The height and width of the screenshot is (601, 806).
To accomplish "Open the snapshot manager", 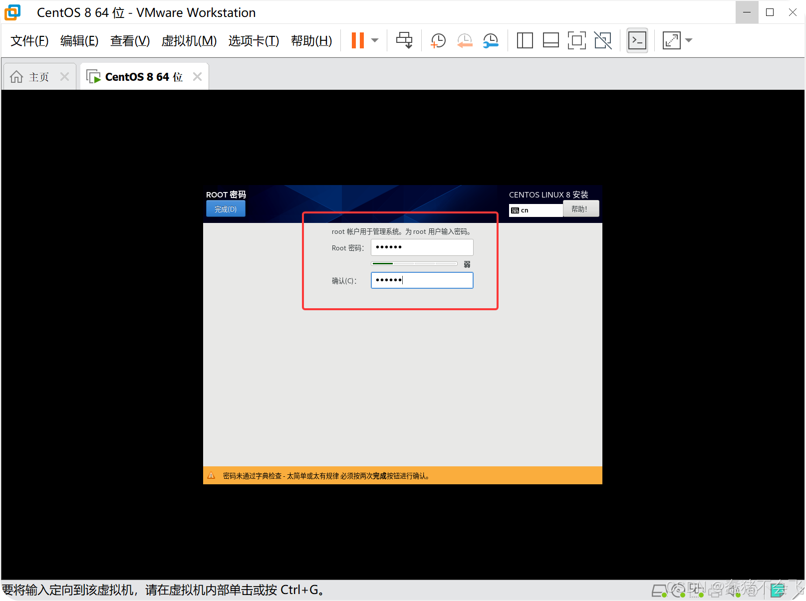I will [491, 40].
